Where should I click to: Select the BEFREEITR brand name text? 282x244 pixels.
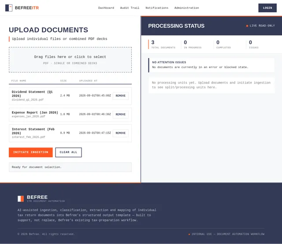[27, 8]
